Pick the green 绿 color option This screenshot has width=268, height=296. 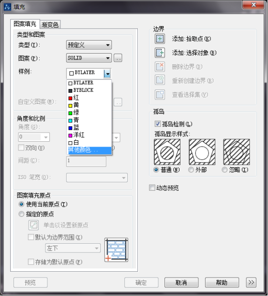(89, 113)
